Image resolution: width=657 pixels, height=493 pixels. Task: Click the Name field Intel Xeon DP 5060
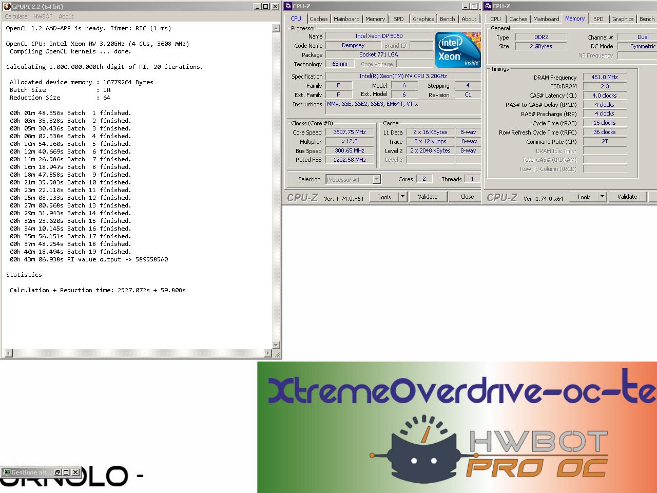point(379,36)
